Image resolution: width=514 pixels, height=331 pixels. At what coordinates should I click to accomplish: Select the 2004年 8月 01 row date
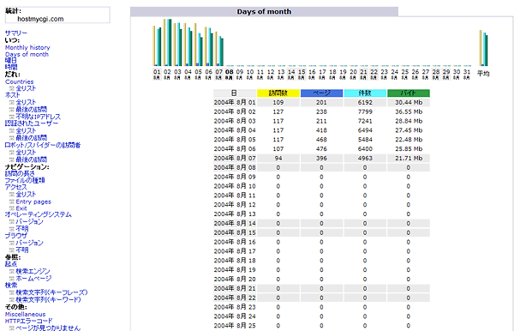click(235, 103)
